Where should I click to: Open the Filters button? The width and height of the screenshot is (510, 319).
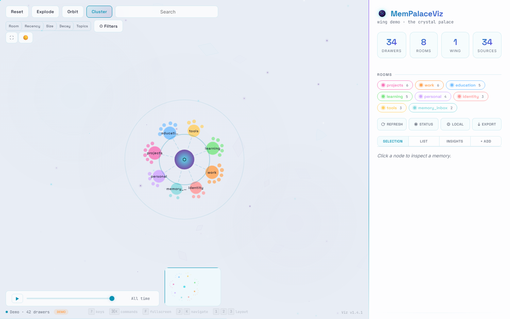point(108,26)
